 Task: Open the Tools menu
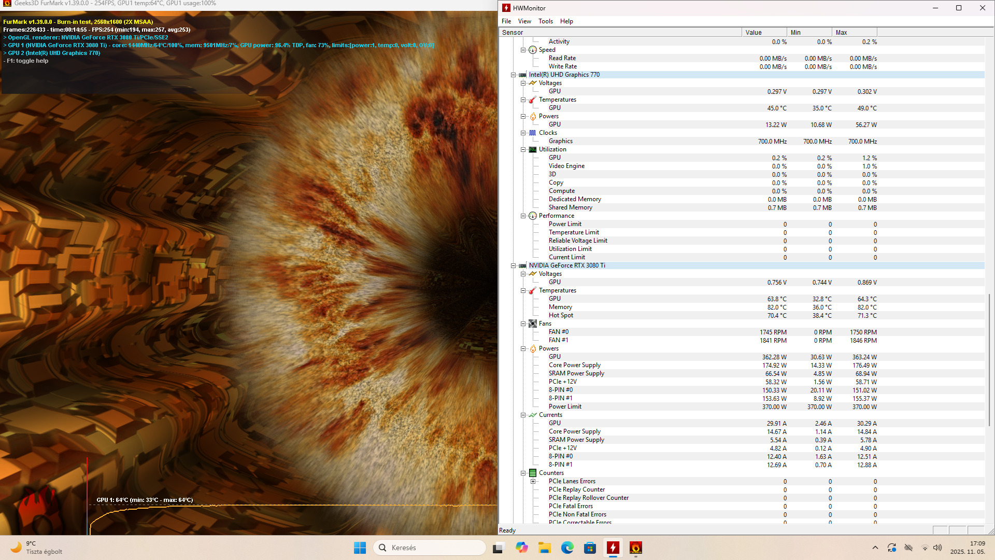coord(545,21)
